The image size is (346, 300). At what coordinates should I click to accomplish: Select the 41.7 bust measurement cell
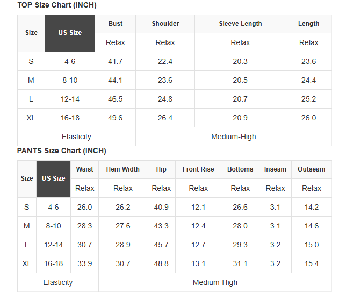click(x=116, y=61)
